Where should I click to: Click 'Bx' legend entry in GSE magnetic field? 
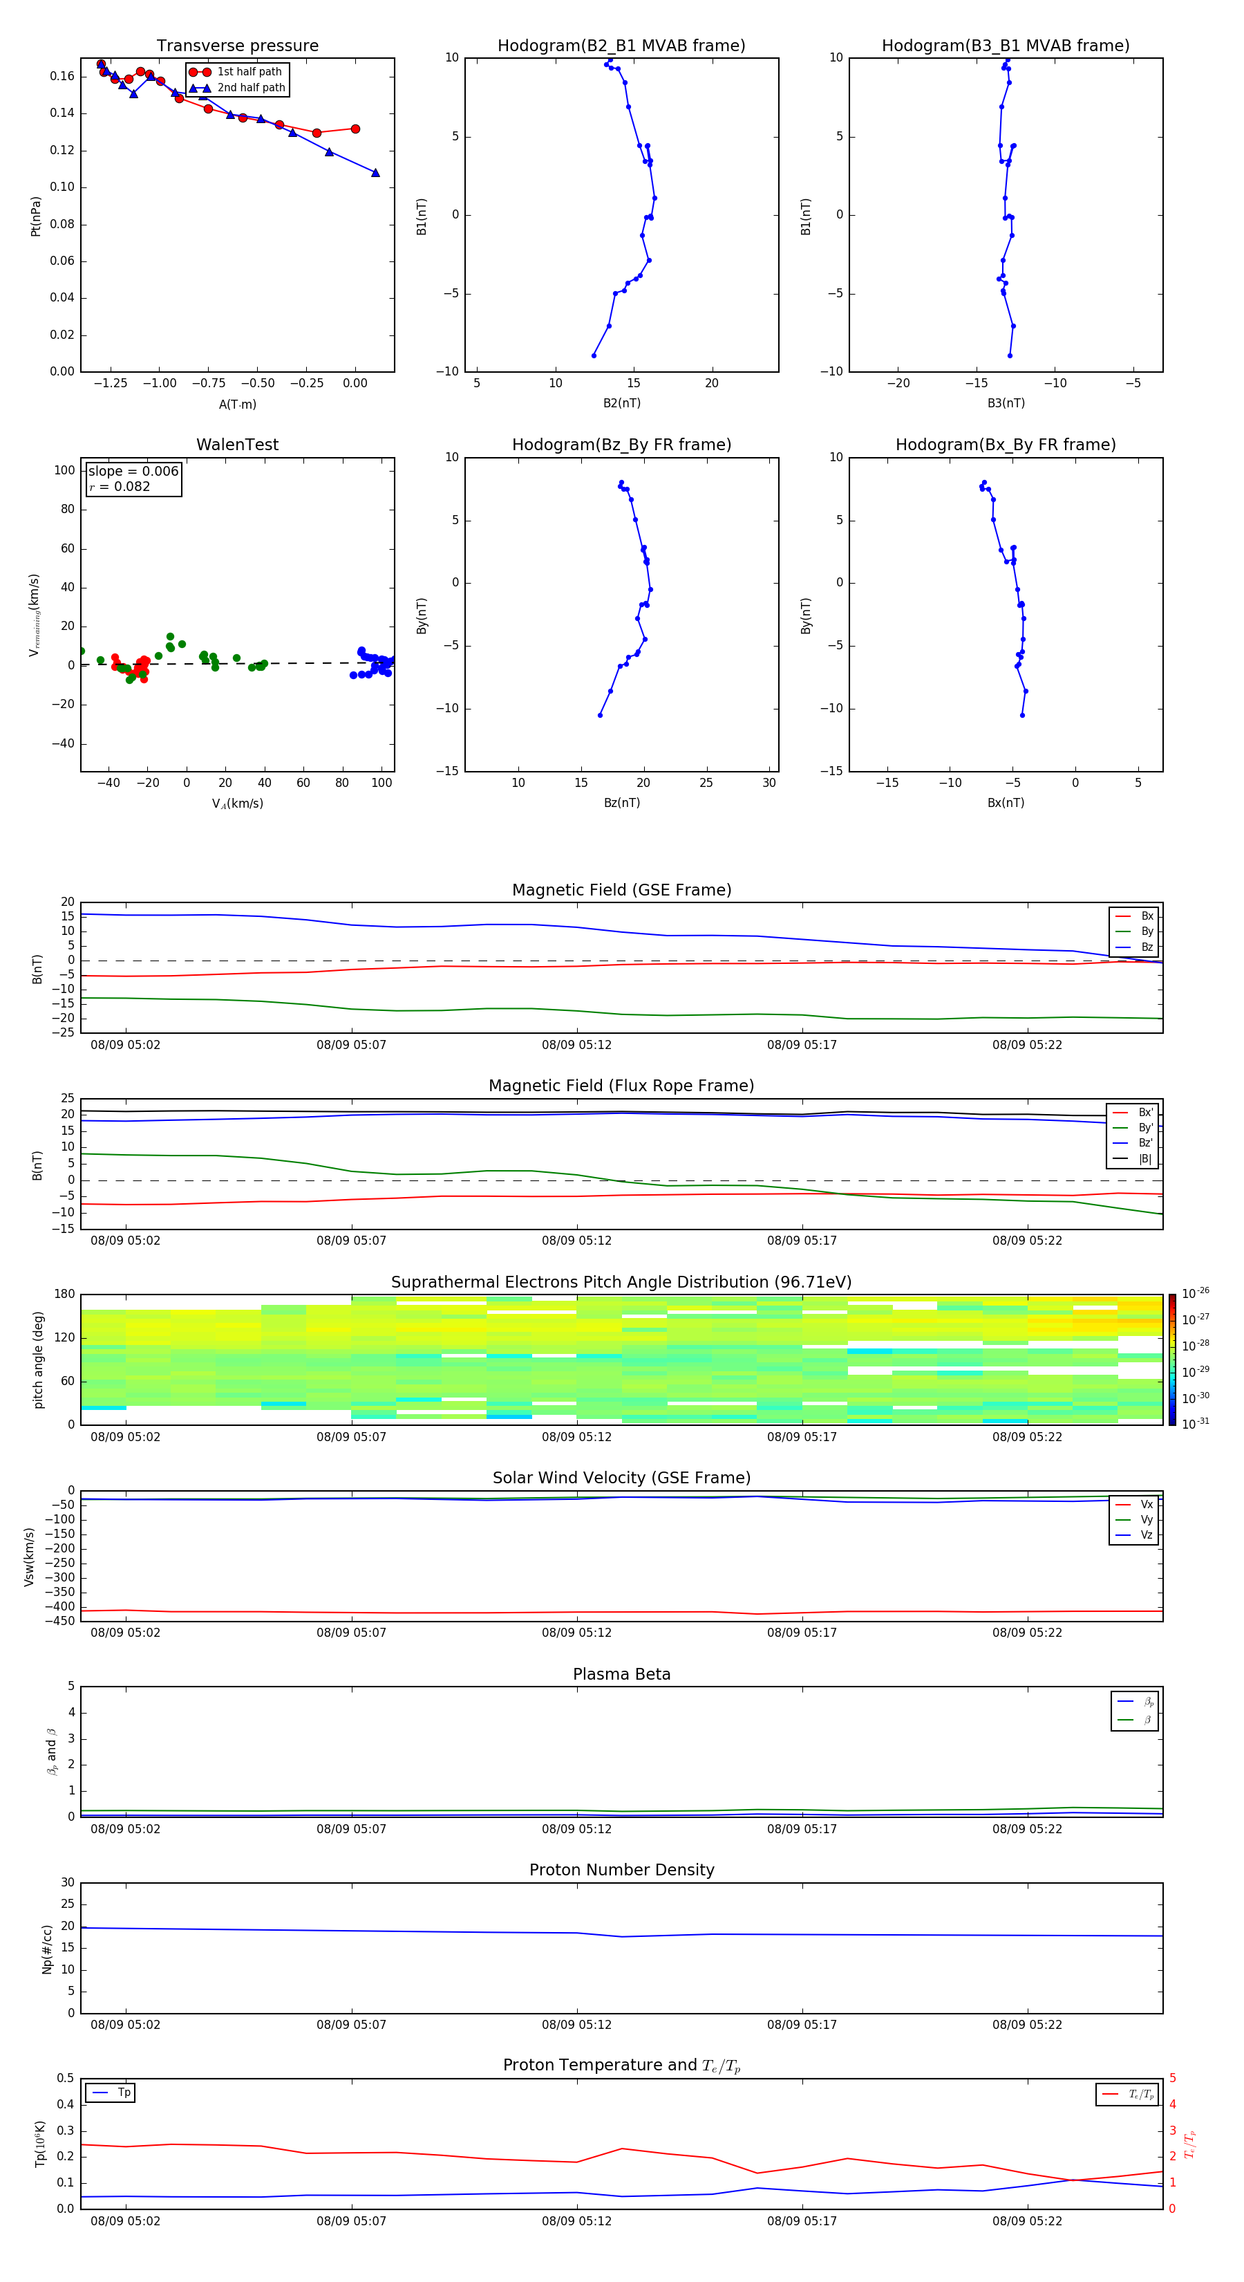pos(1134,916)
